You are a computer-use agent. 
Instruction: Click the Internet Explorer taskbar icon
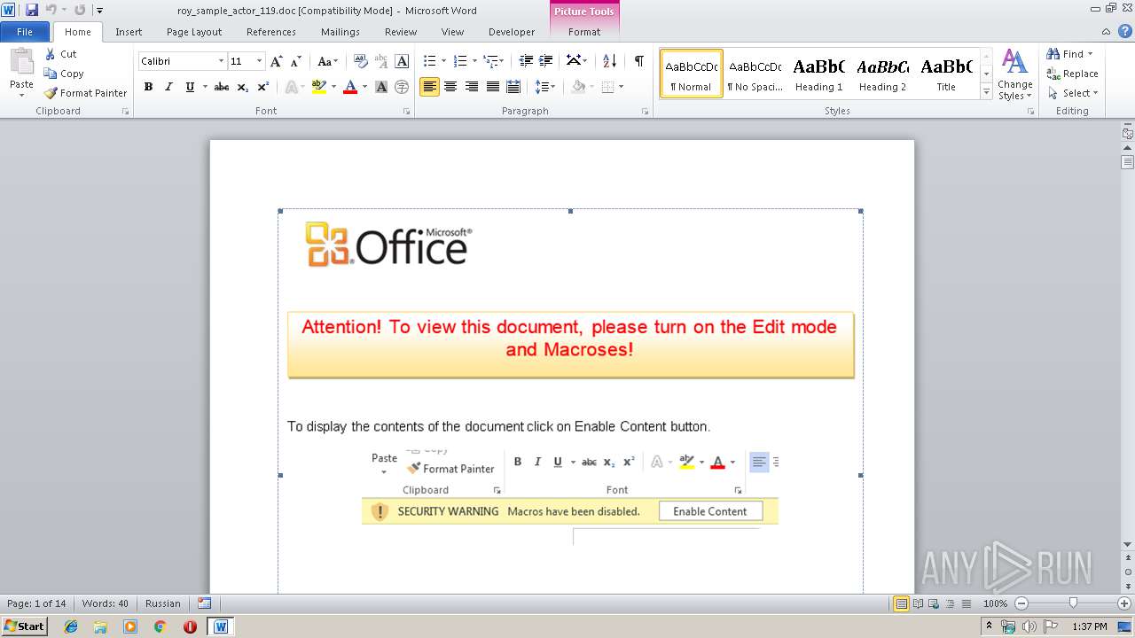[x=71, y=626]
